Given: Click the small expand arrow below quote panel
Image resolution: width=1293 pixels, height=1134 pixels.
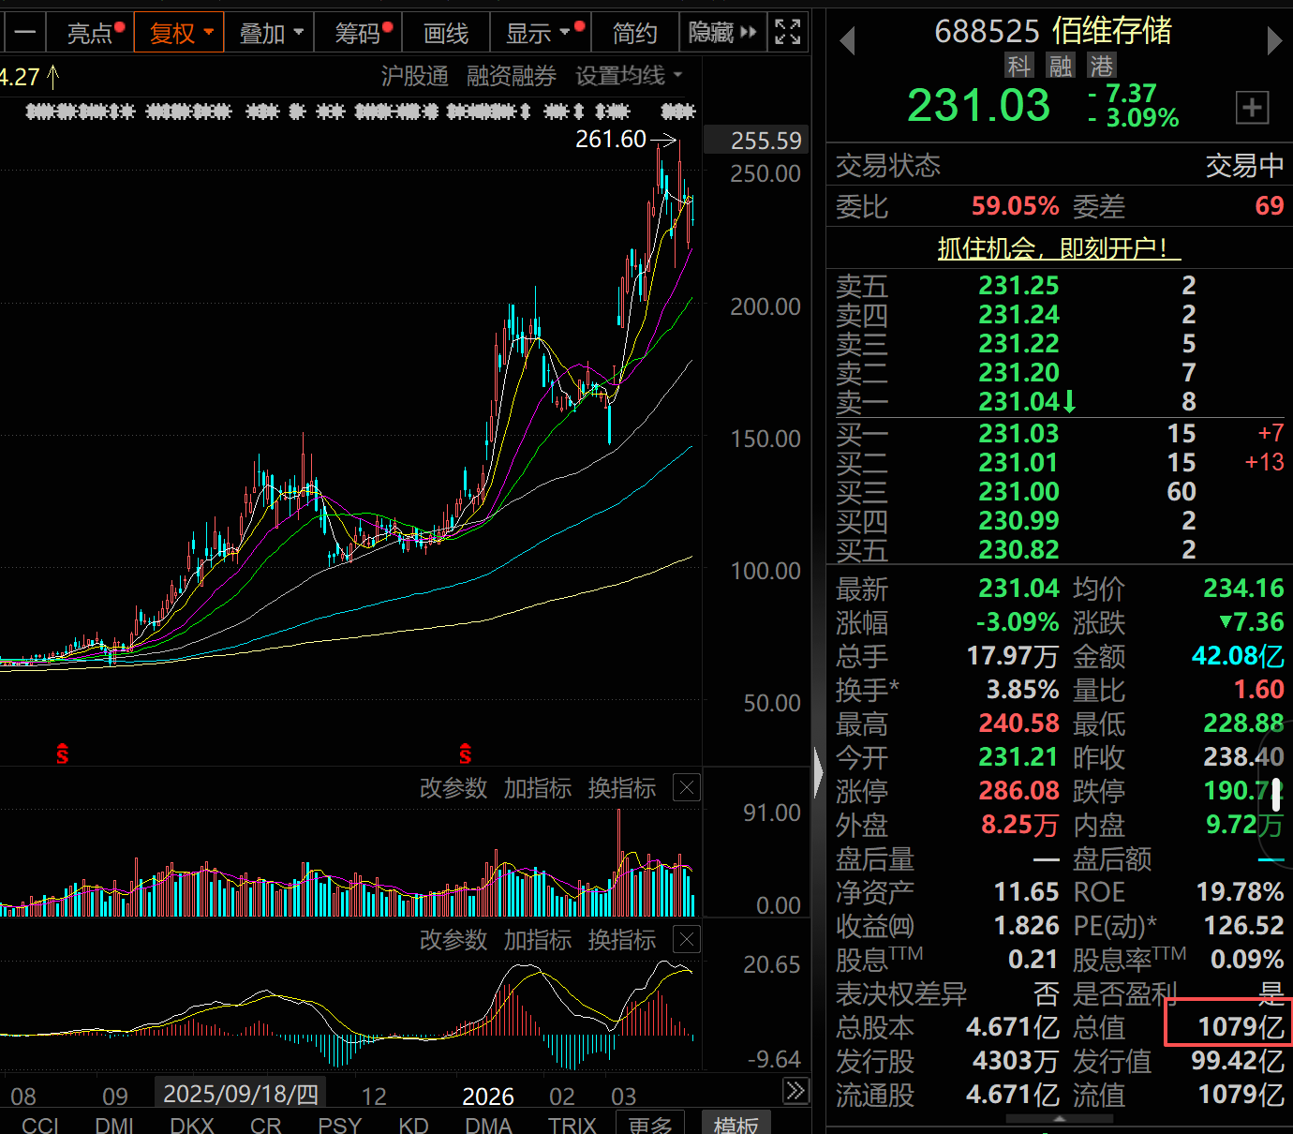Looking at the screenshot, I should click(1059, 1119).
